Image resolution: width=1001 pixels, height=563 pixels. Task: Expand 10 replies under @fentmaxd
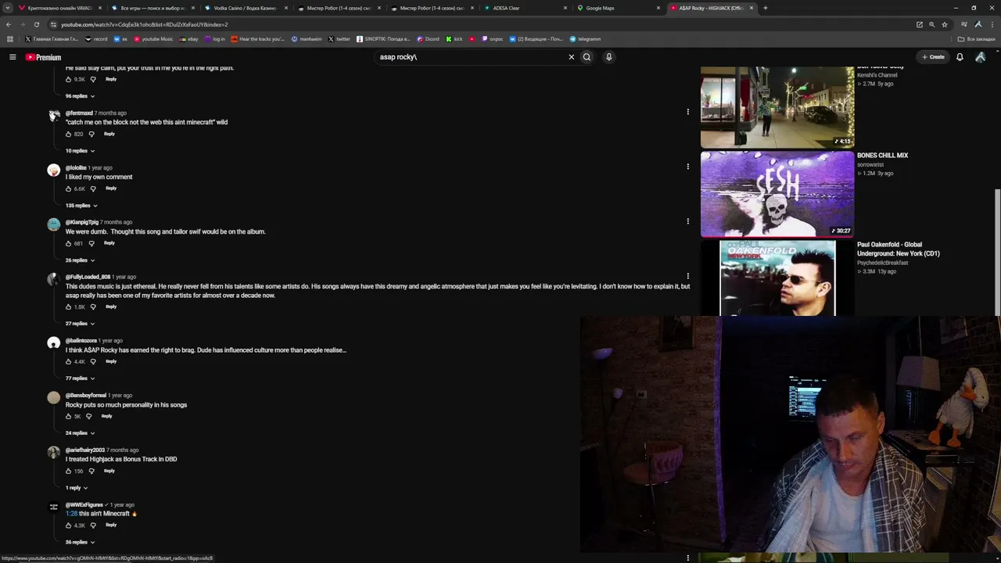(80, 151)
